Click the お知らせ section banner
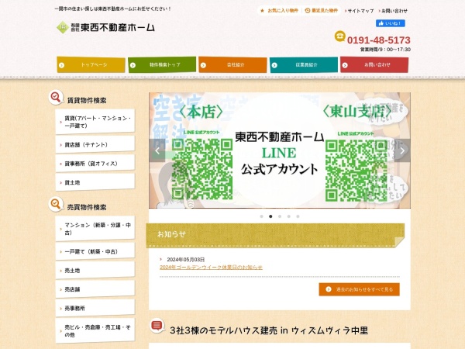465x349 pixels. [275, 235]
